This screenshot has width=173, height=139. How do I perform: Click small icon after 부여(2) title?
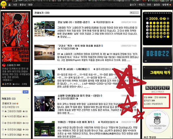[x=94, y=122]
